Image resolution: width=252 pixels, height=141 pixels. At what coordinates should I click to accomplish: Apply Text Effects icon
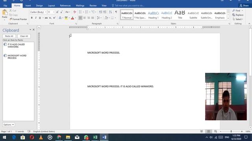(60, 18)
